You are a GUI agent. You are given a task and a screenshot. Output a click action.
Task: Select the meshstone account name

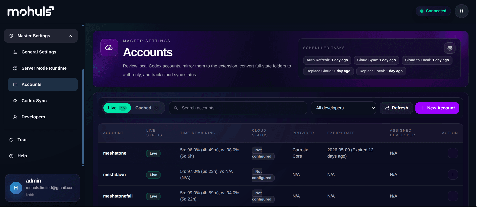pyautogui.click(x=115, y=153)
